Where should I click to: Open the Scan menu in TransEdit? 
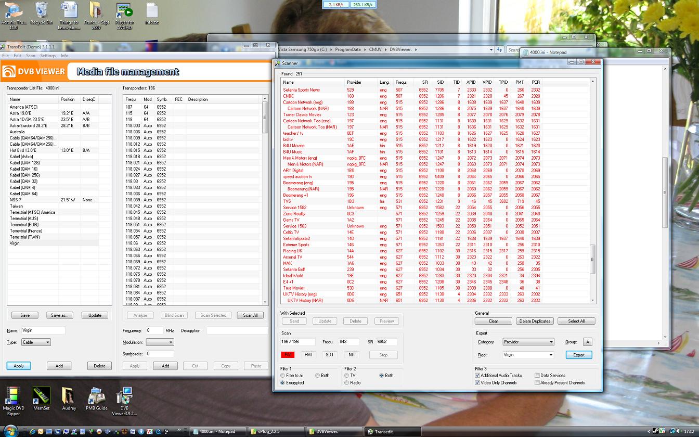tap(31, 56)
